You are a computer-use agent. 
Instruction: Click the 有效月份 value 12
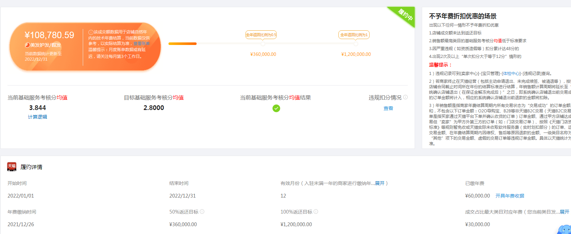click(x=283, y=196)
